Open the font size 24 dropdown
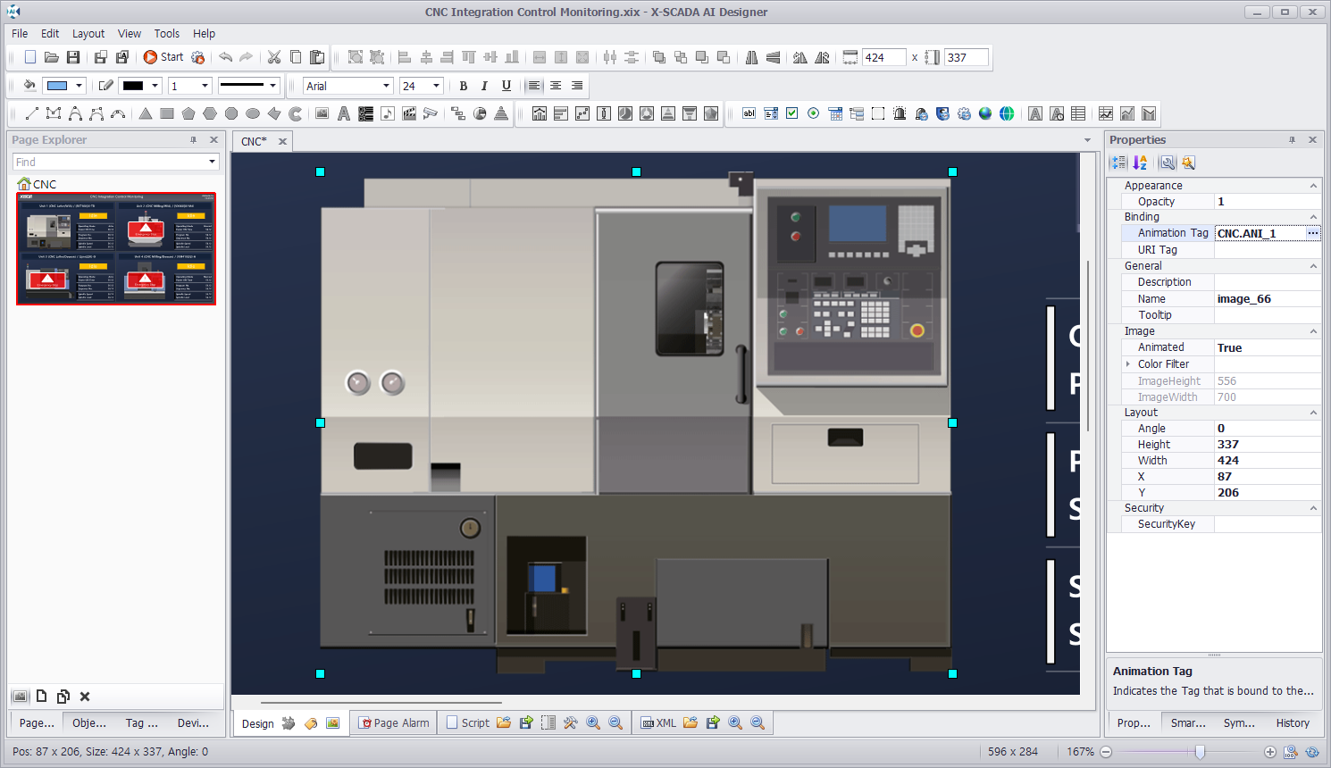The image size is (1331, 768). 436,86
